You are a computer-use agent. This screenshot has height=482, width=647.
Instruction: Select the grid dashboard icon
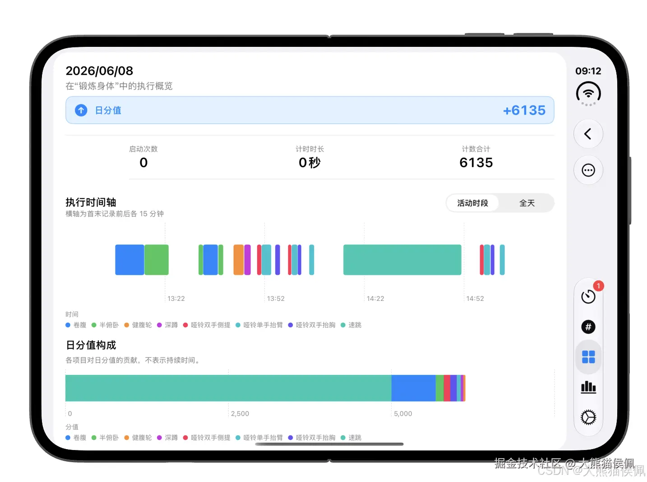coord(588,357)
